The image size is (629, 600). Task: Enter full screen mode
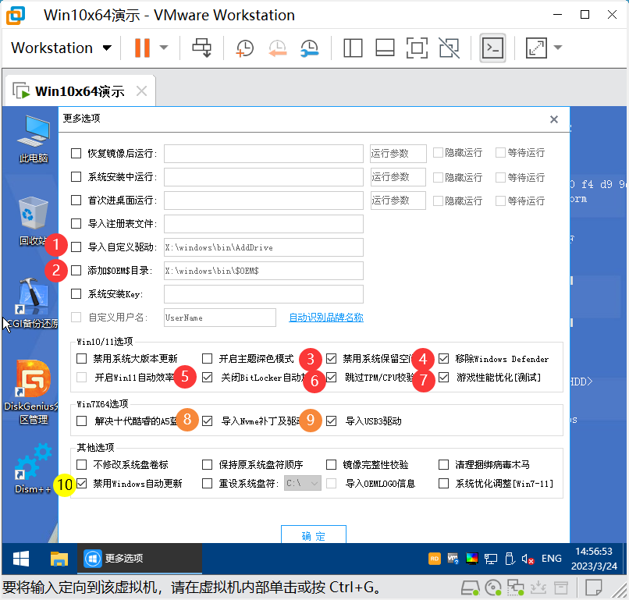coord(418,48)
